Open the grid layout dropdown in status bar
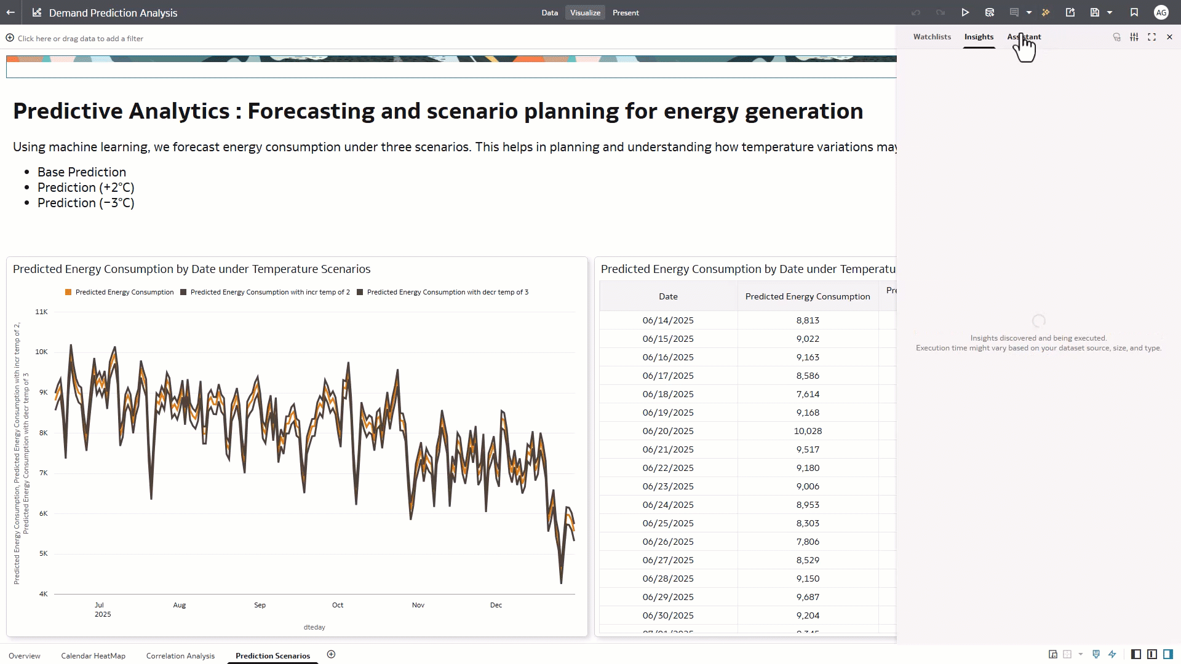Image resolution: width=1181 pixels, height=664 pixels. coord(1080,655)
